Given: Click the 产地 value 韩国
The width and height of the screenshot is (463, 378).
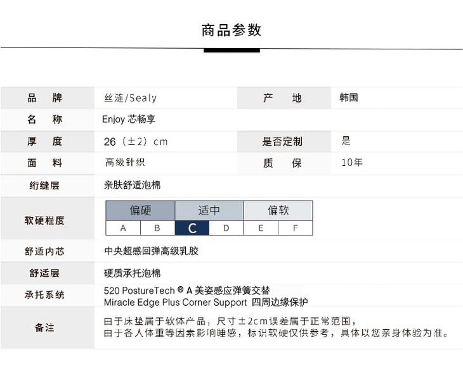Looking at the screenshot, I should pos(349,98).
